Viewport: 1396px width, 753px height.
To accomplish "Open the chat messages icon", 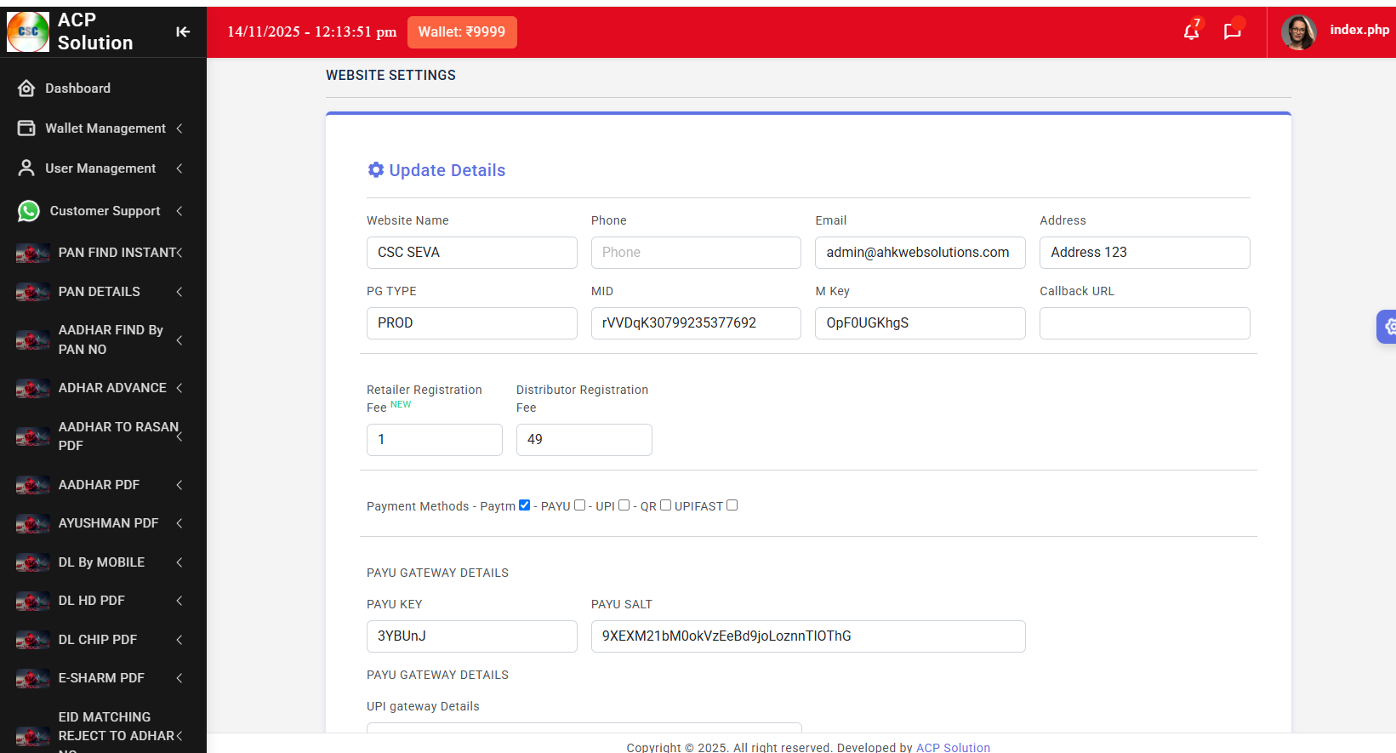I will click(1232, 31).
